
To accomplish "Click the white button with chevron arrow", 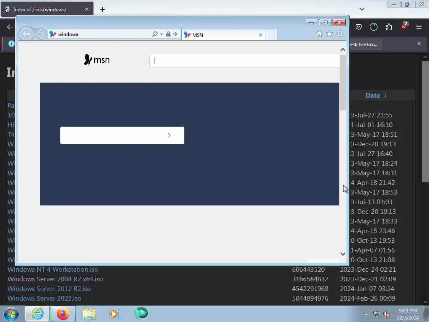I will pyautogui.click(x=122, y=135).
